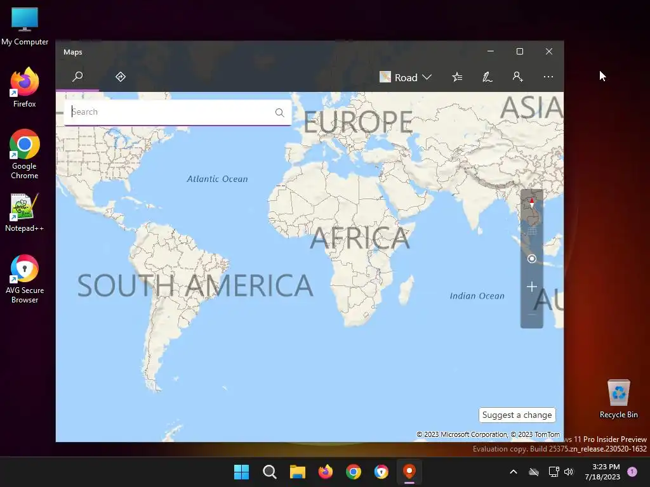Launch Chrome from the taskbar
650x487 pixels.
click(x=353, y=472)
